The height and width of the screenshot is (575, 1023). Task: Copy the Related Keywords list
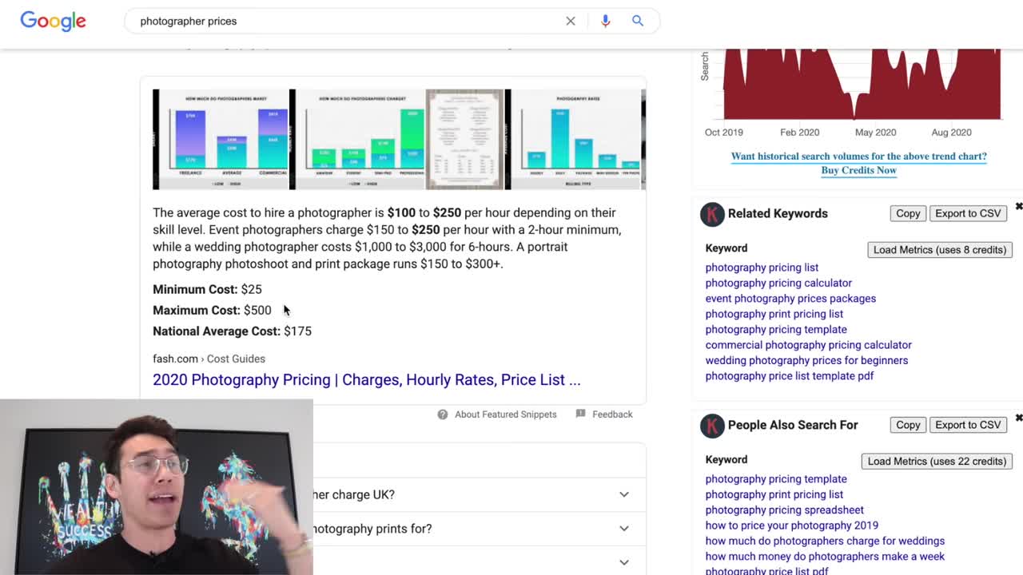pos(908,213)
